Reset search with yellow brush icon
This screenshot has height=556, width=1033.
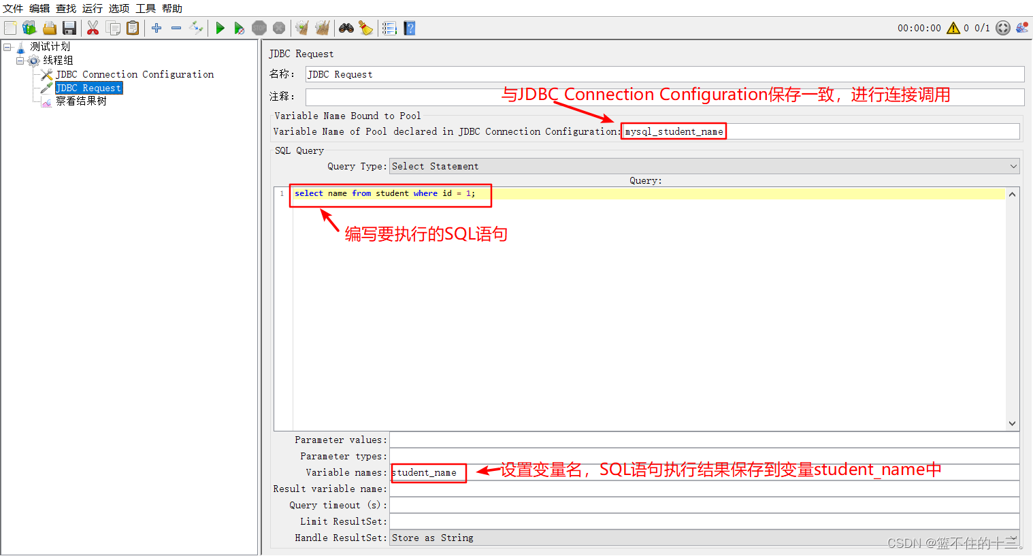click(366, 28)
